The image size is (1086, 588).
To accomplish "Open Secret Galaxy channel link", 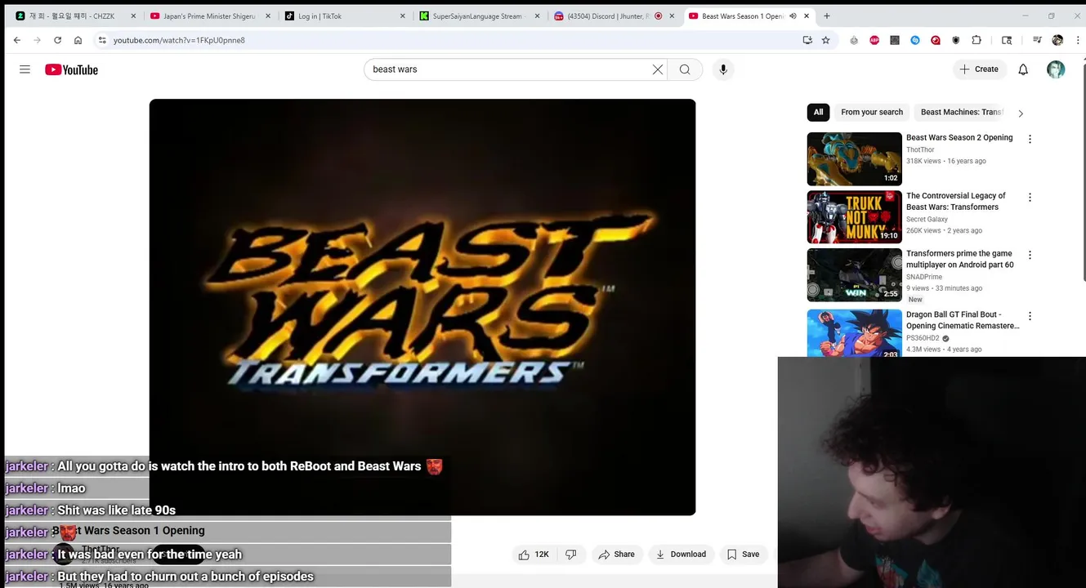I will tap(927, 219).
